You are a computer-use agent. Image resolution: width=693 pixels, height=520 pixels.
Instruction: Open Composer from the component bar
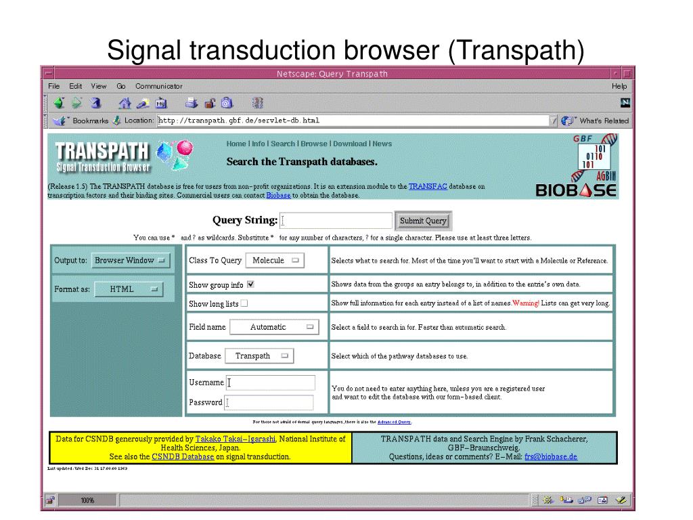pos(621,500)
